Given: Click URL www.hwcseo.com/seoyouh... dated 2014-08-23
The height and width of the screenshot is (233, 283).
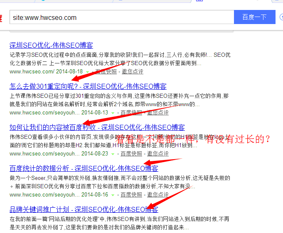Looking at the screenshot, I should coord(44,153).
